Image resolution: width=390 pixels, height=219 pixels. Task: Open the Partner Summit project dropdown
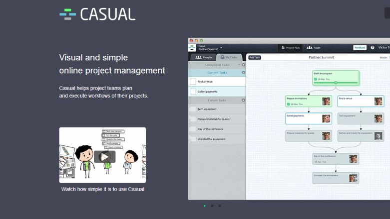(221, 48)
